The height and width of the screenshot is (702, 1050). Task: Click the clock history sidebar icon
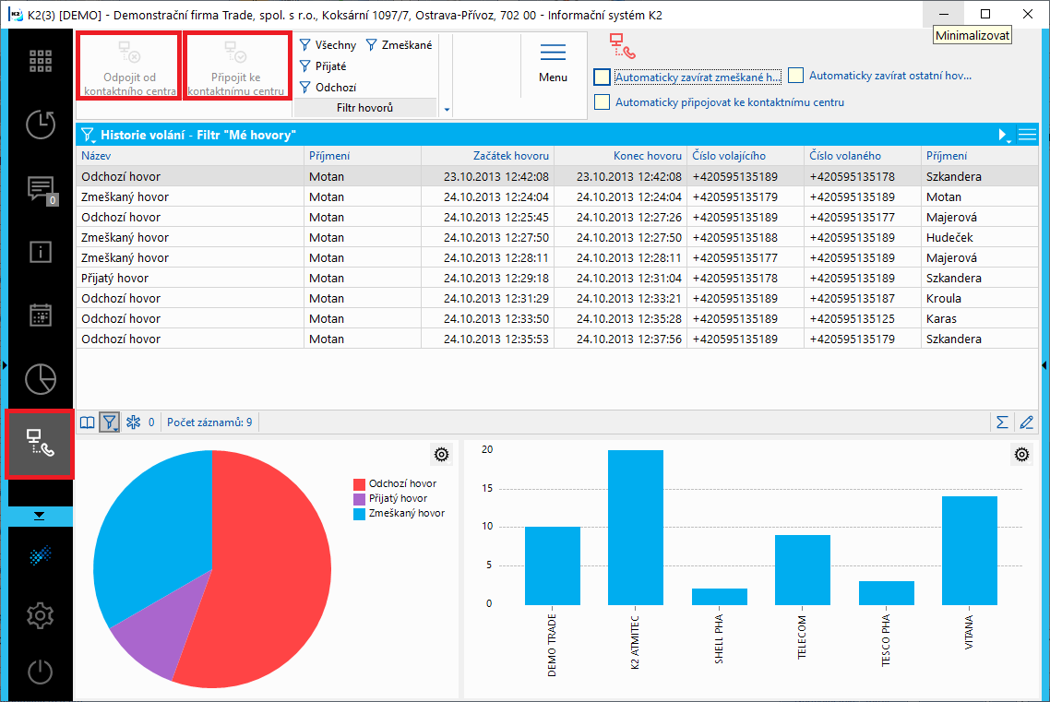pos(40,125)
